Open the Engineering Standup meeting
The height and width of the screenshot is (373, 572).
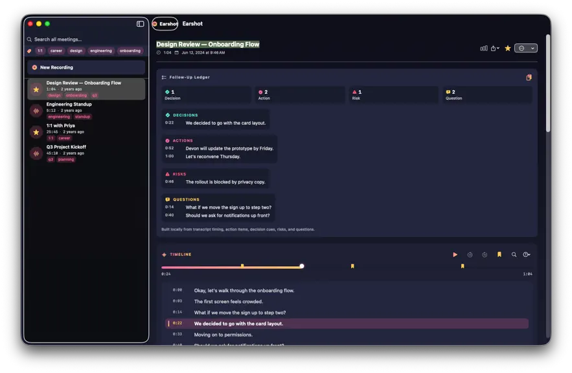(x=86, y=111)
